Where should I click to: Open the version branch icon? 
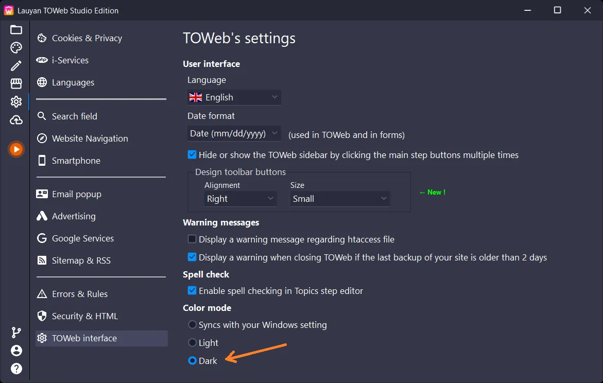point(16,333)
